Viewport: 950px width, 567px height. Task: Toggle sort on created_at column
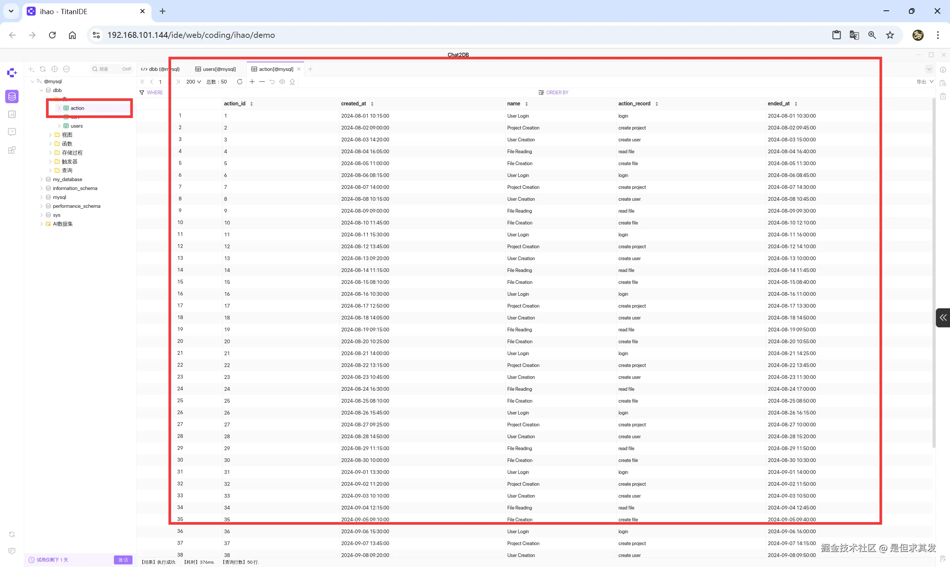pos(372,104)
